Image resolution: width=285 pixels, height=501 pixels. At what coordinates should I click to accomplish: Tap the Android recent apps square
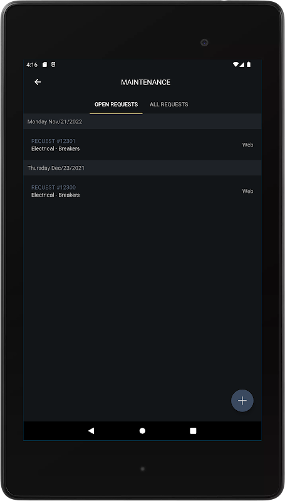[193, 431]
